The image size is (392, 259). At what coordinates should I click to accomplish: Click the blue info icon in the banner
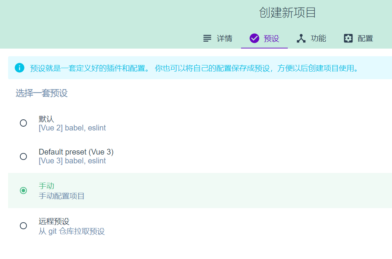click(x=20, y=68)
